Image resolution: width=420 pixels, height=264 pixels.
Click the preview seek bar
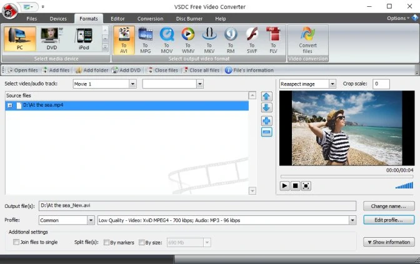(x=347, y=177)
